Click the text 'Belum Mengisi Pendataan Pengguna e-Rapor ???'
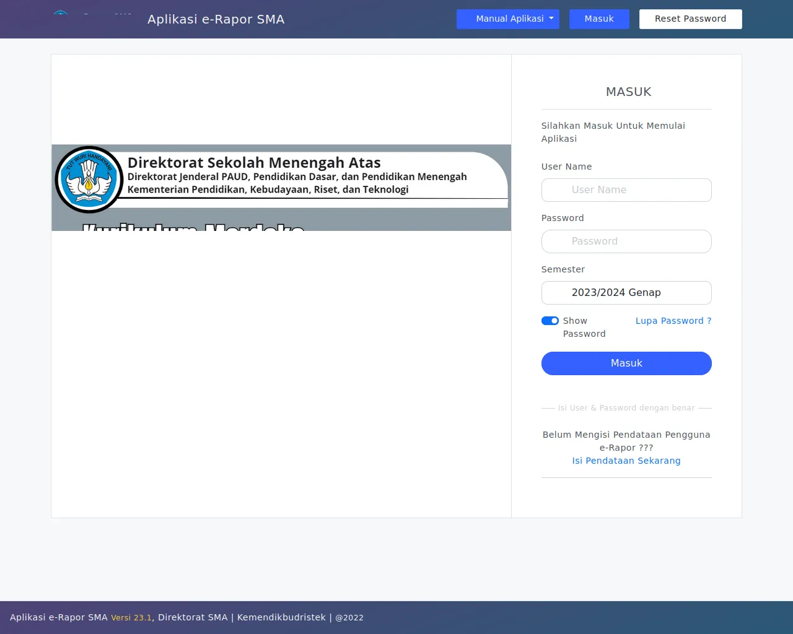 tap(626, 441)
